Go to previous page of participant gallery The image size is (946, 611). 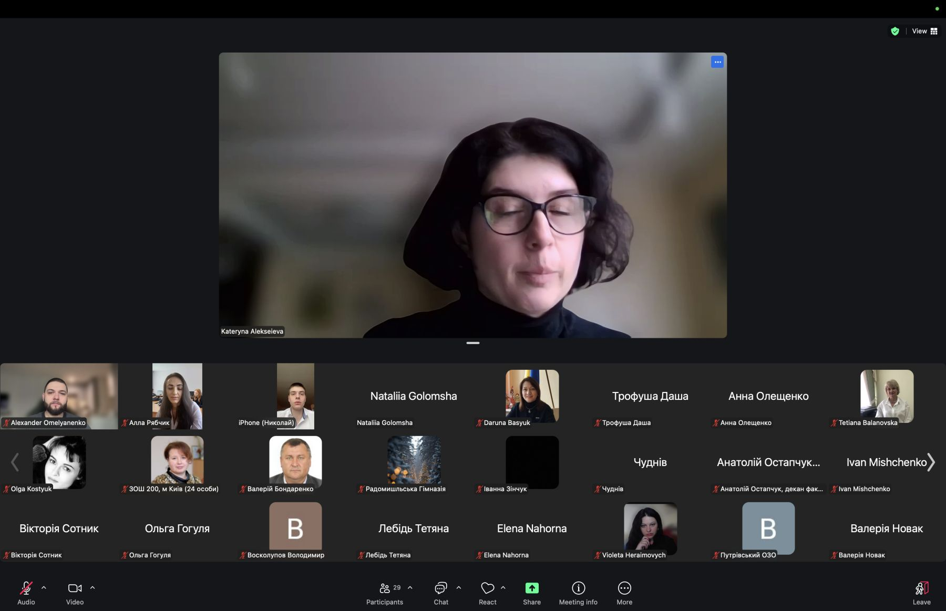coord(15,462)
